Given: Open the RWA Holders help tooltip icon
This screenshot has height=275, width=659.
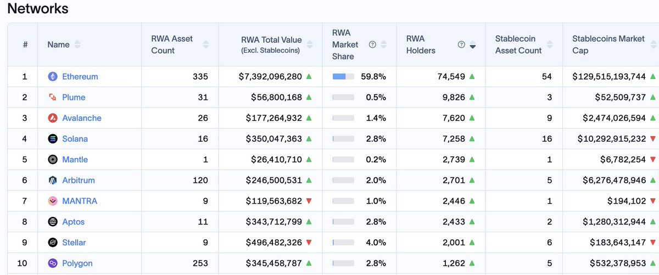Looking at the screenshot, I should click(461, 44).
